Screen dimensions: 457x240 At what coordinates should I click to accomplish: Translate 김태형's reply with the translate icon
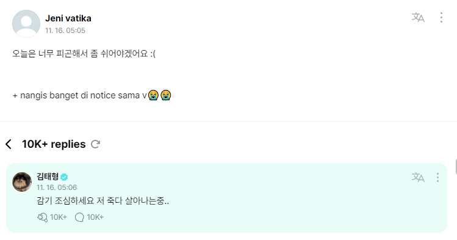[418, 177]
